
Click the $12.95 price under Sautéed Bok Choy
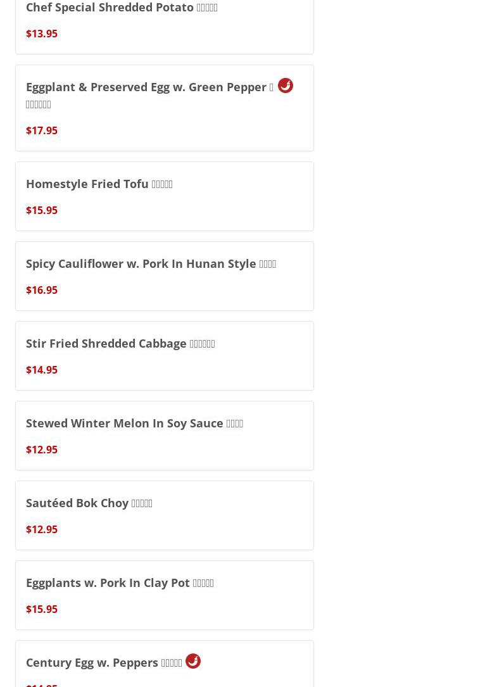42,529
